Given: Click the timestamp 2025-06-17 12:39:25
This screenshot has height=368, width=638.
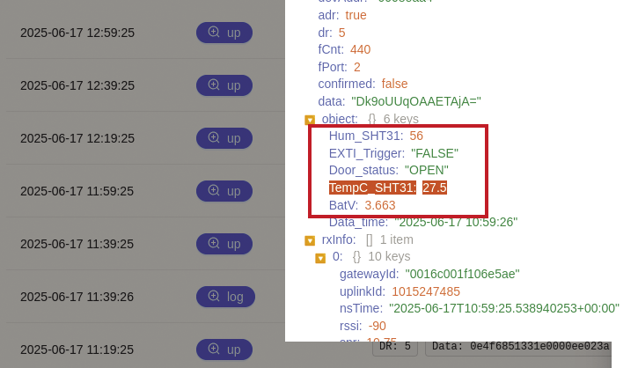Looking at the screenshot, I should [77, 85].
